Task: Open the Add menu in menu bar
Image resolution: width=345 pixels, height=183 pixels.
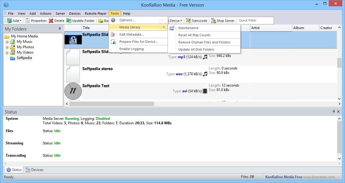Action: coord(32,13)
